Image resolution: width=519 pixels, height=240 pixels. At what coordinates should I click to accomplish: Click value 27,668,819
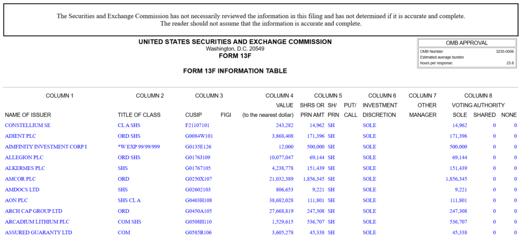281,211
